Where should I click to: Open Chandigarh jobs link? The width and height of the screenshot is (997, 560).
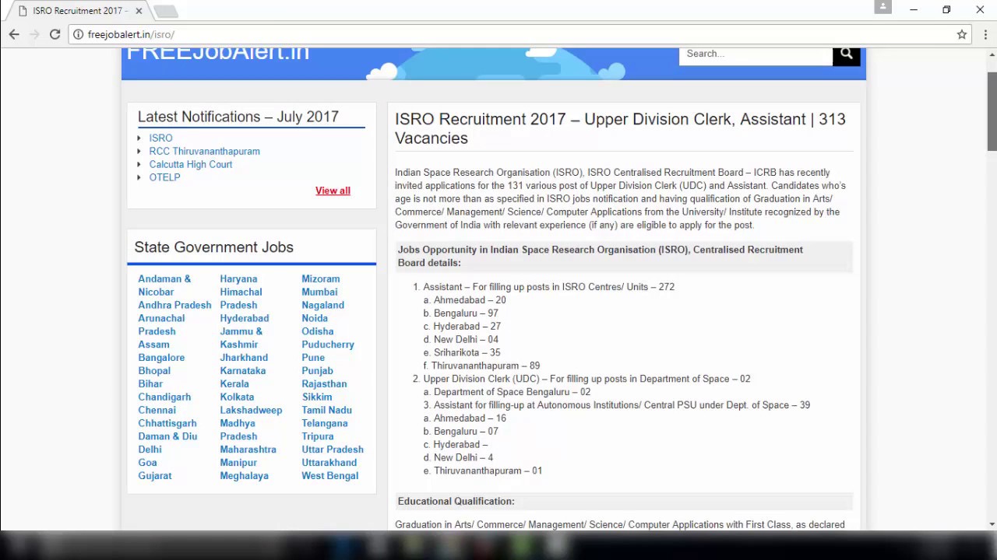[x=164, y=397]
